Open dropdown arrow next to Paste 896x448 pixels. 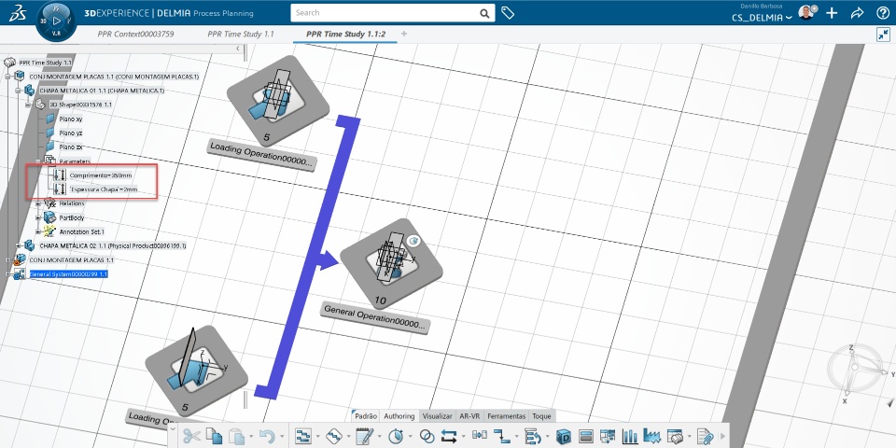tap(250, 437)
